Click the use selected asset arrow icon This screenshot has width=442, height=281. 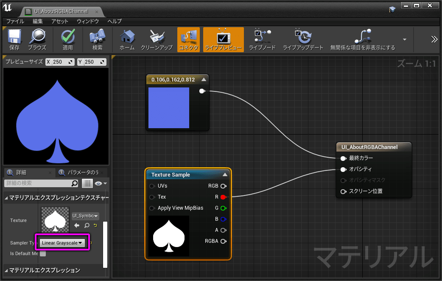coord(77,225)
